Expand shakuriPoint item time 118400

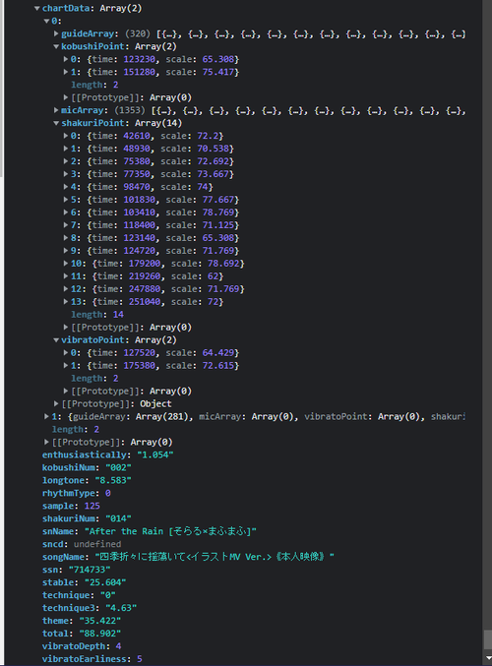[x=66, y=224]
